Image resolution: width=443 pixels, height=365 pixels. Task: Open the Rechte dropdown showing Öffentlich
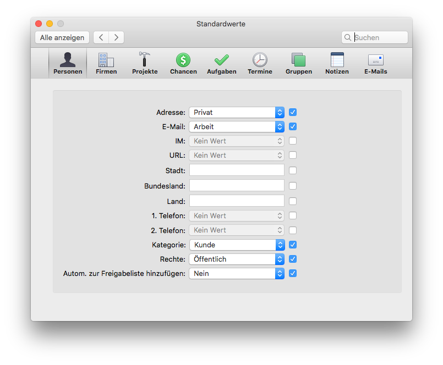click(x=237, y=259)
